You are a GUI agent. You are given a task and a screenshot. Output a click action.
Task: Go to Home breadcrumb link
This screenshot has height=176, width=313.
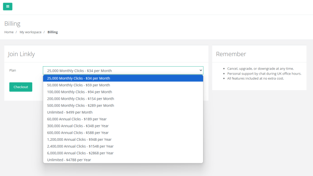click(x=9, y=32)
